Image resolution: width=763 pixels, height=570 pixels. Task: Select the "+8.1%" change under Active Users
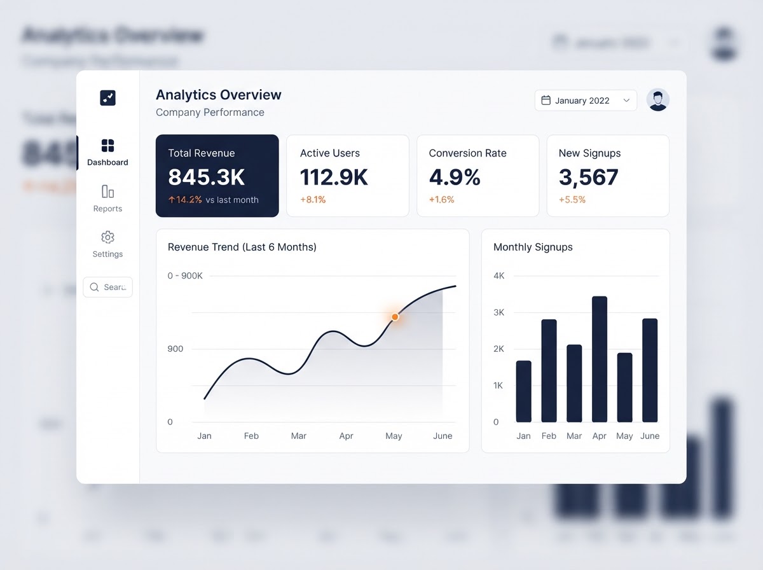pos(313,200)
